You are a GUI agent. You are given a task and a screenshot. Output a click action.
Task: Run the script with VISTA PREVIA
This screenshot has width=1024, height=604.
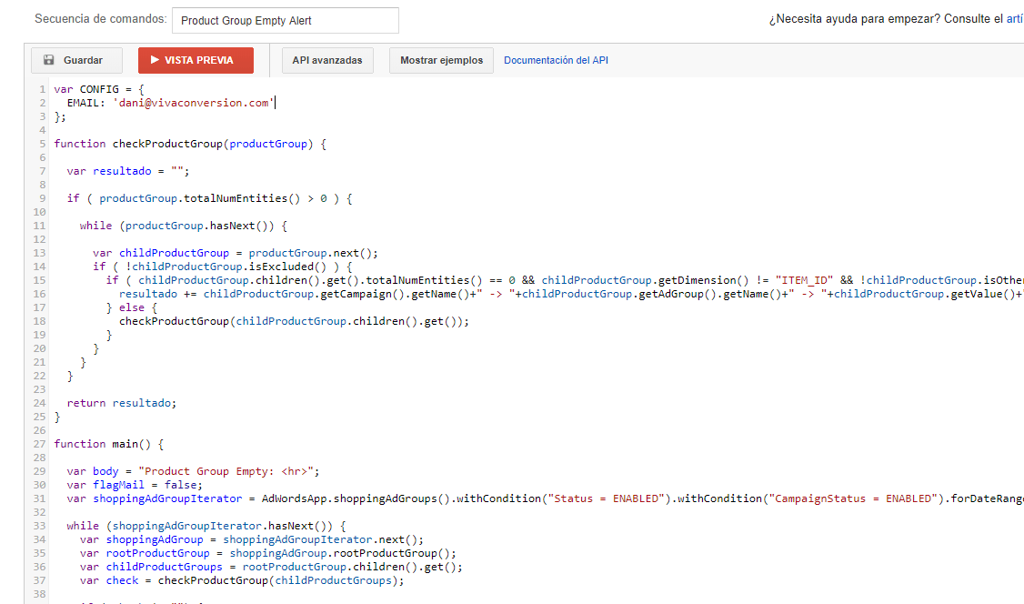click(196, 60)
